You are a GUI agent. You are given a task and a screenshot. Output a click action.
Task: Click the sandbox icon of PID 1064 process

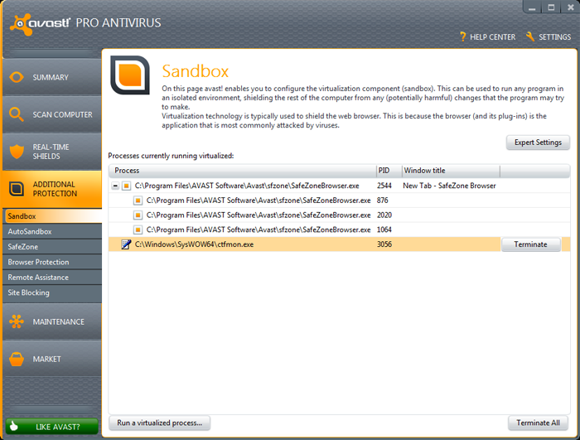coord(138,230)
